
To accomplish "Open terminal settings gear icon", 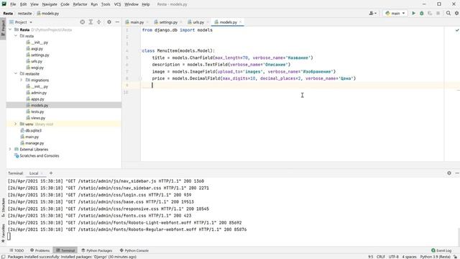I will [x=449, y=173].
